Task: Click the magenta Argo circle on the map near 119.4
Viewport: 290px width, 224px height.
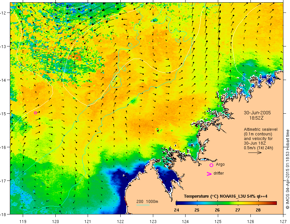Action: 36,113
